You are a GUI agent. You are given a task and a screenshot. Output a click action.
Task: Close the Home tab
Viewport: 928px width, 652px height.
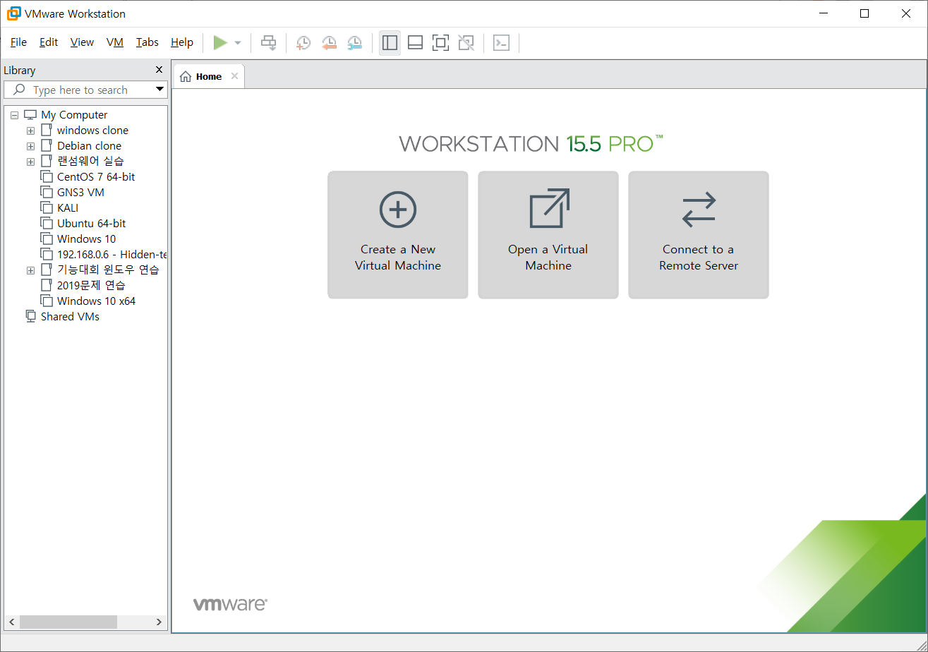(234, 76)
